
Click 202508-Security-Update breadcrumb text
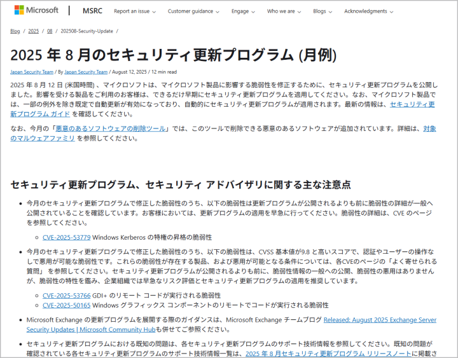87,31
